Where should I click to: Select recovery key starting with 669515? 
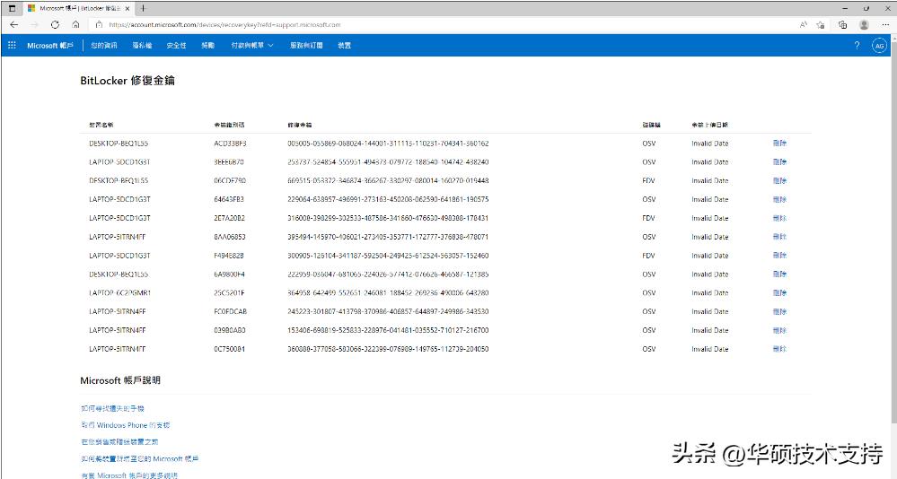coord(388,180)
